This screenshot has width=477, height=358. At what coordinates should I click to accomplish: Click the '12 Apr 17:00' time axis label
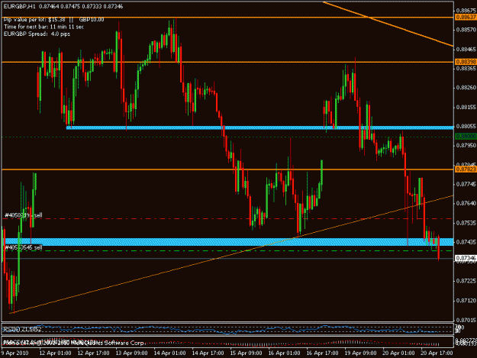click(x=93, y=353)
